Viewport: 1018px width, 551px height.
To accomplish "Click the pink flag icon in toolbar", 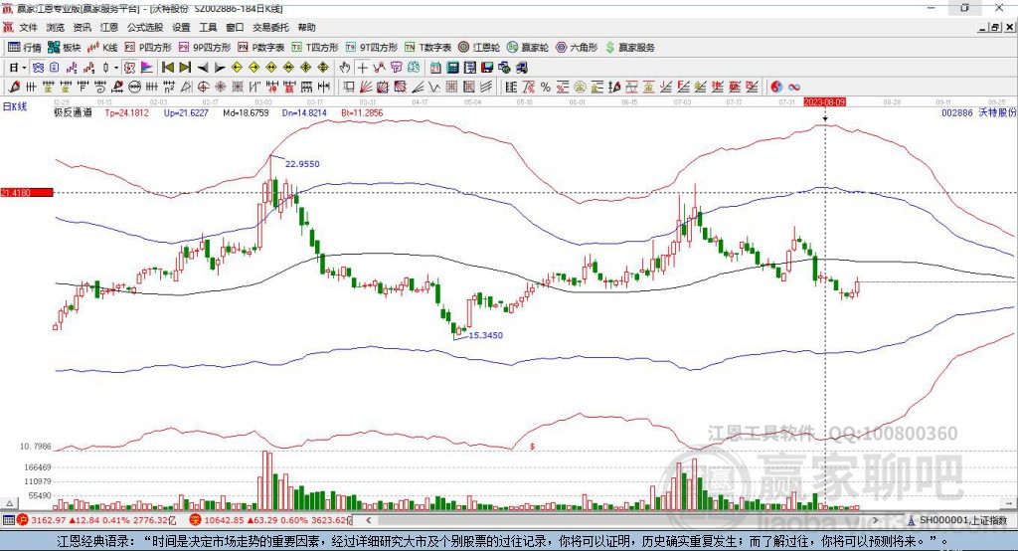I will 147,68.
